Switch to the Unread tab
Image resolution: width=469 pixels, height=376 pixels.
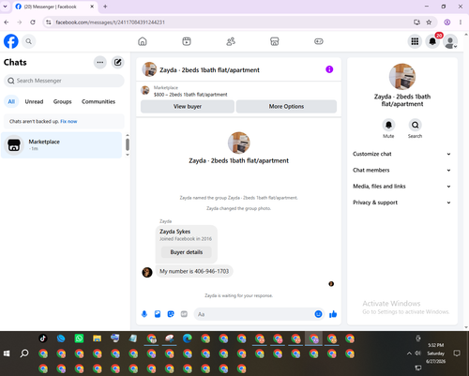(34, 101)
